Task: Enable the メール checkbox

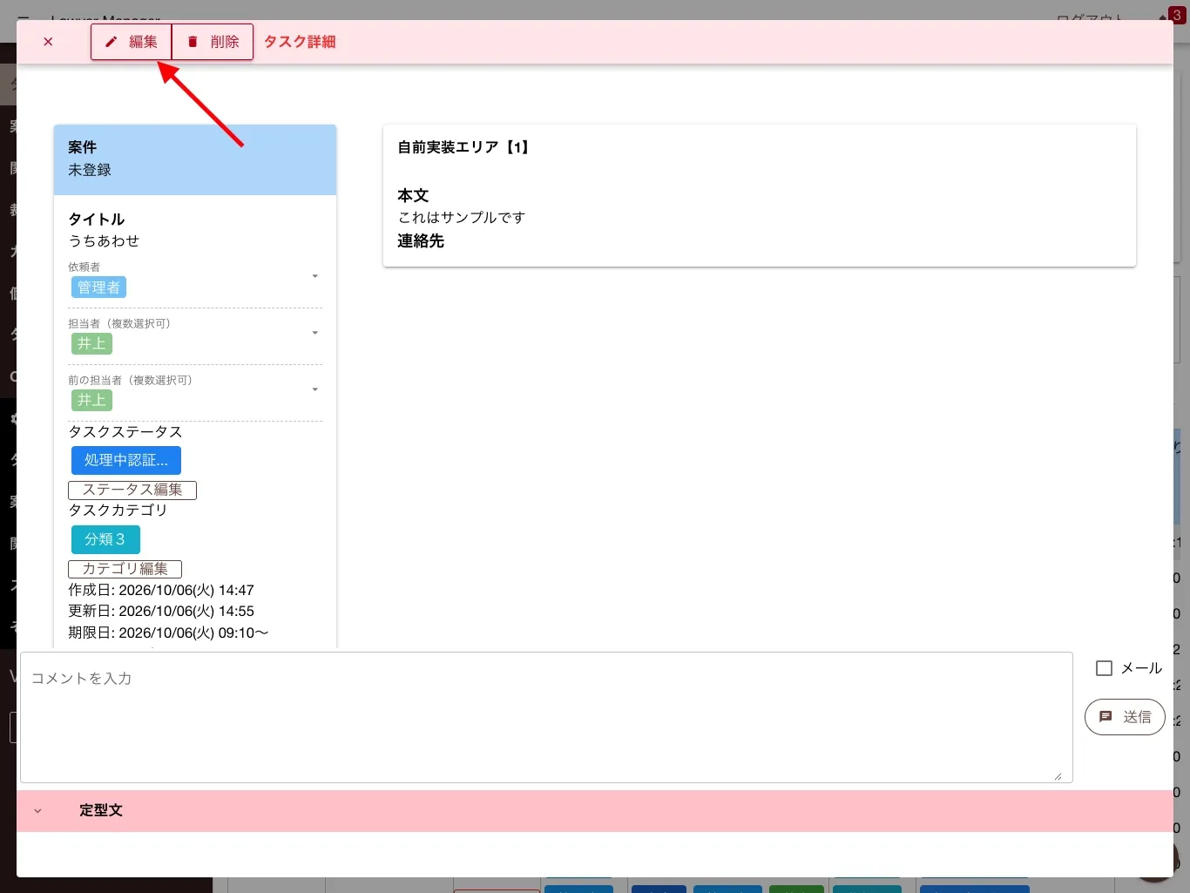Action: pyautogui.click(x=1104, y=668)
